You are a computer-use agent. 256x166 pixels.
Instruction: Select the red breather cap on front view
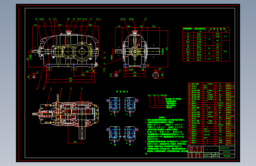coord(69,32)
